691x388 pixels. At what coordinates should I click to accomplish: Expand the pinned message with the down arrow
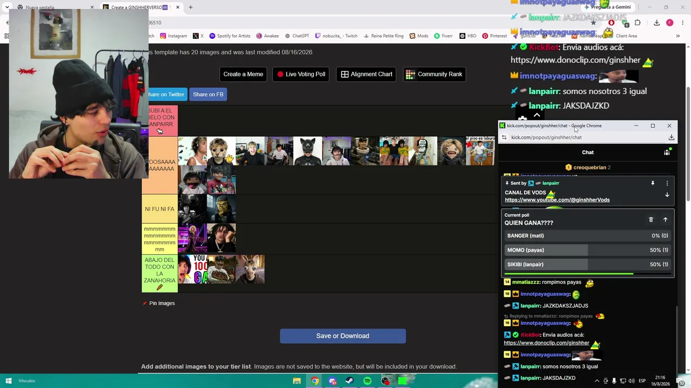[x=667, y=195]
